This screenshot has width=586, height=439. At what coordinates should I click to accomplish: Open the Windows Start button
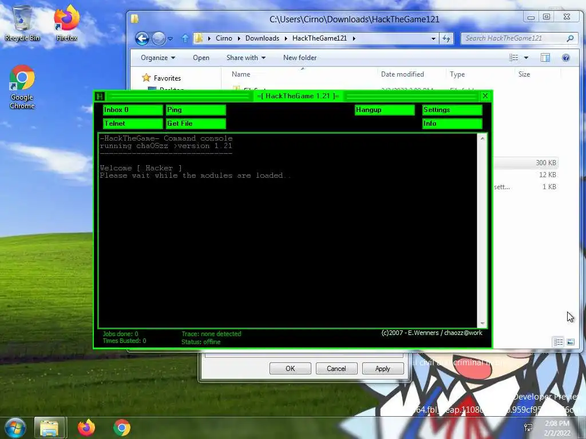pos(15,428)
